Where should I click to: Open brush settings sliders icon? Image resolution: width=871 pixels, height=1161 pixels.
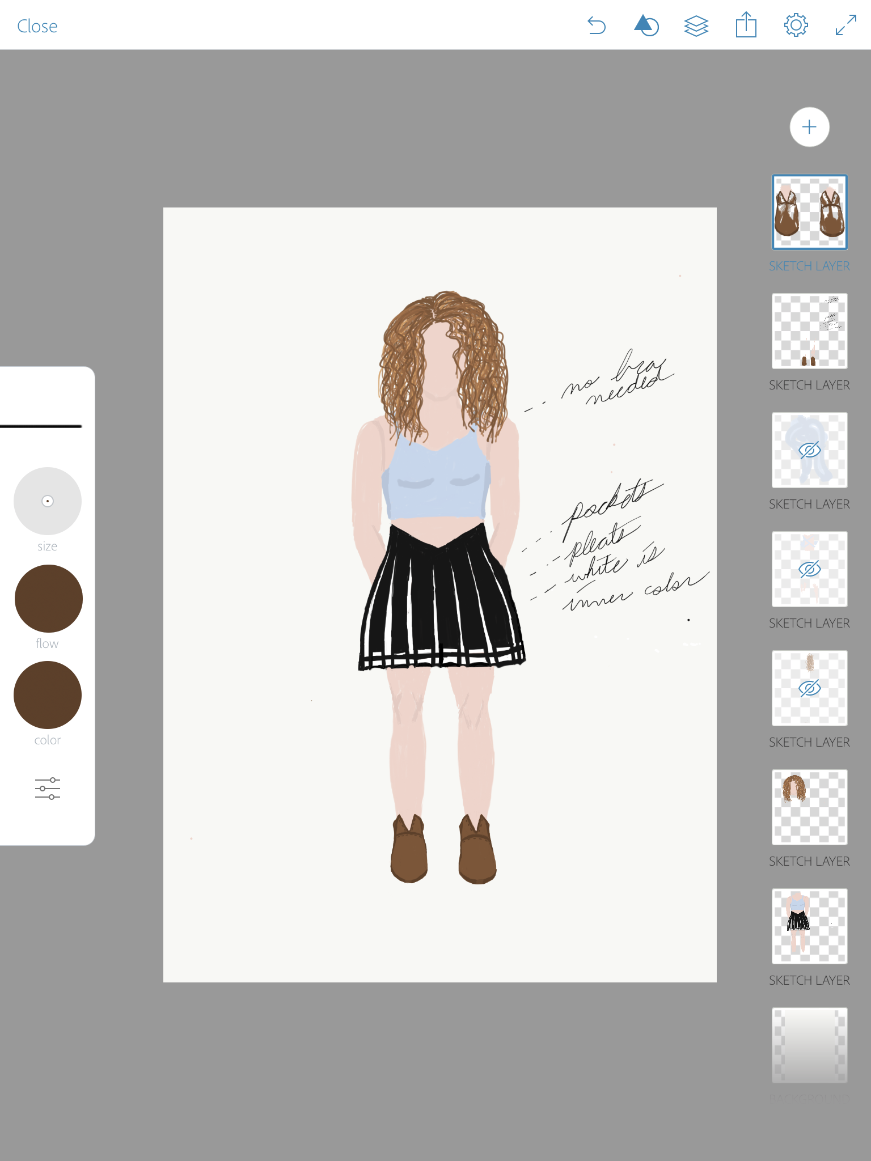48,789
